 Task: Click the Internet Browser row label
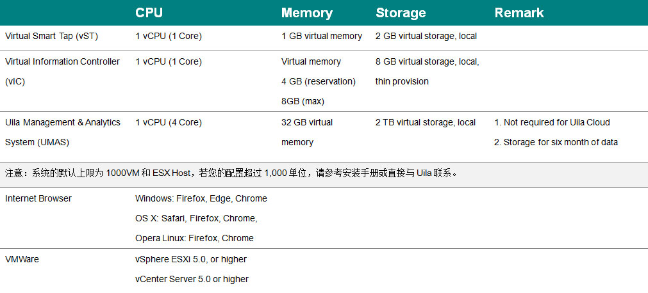pos(38,198)
